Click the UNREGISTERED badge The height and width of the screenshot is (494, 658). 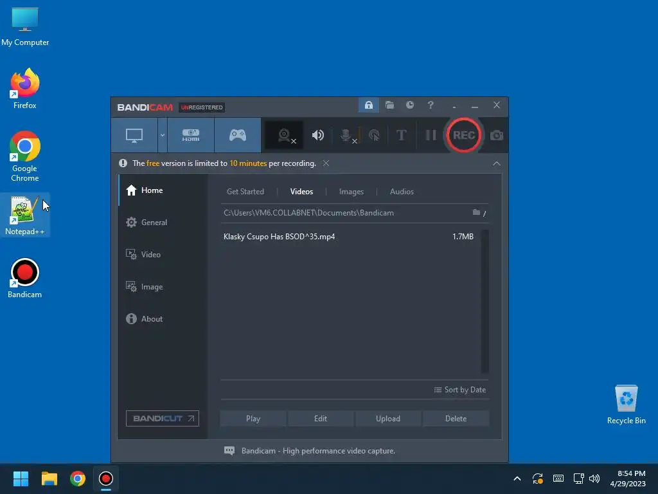tap(202, 107)
